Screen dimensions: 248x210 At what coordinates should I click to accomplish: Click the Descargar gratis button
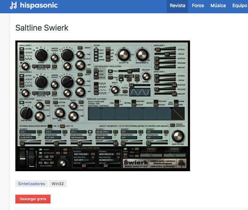[x=33, y=199]
